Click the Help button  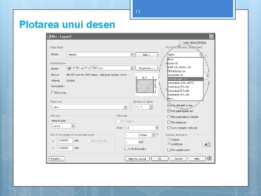pyautogui.click(x=197, y=159)
